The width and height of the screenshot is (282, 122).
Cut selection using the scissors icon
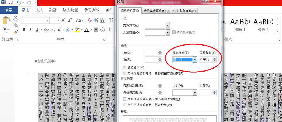16,18
